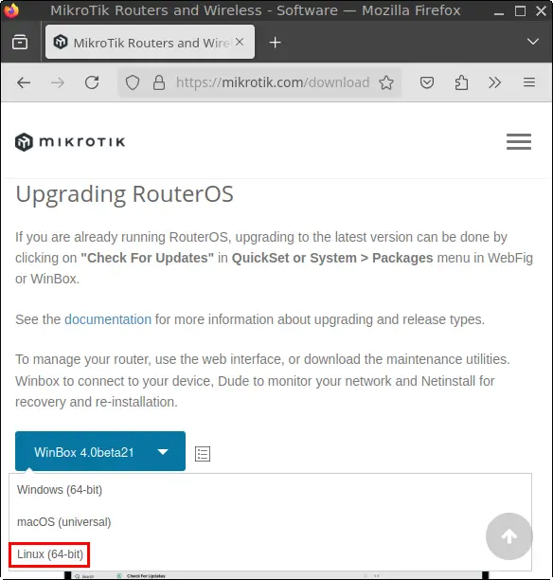Click the MikroTik logo
553x580 pixels.
point(70,142)
